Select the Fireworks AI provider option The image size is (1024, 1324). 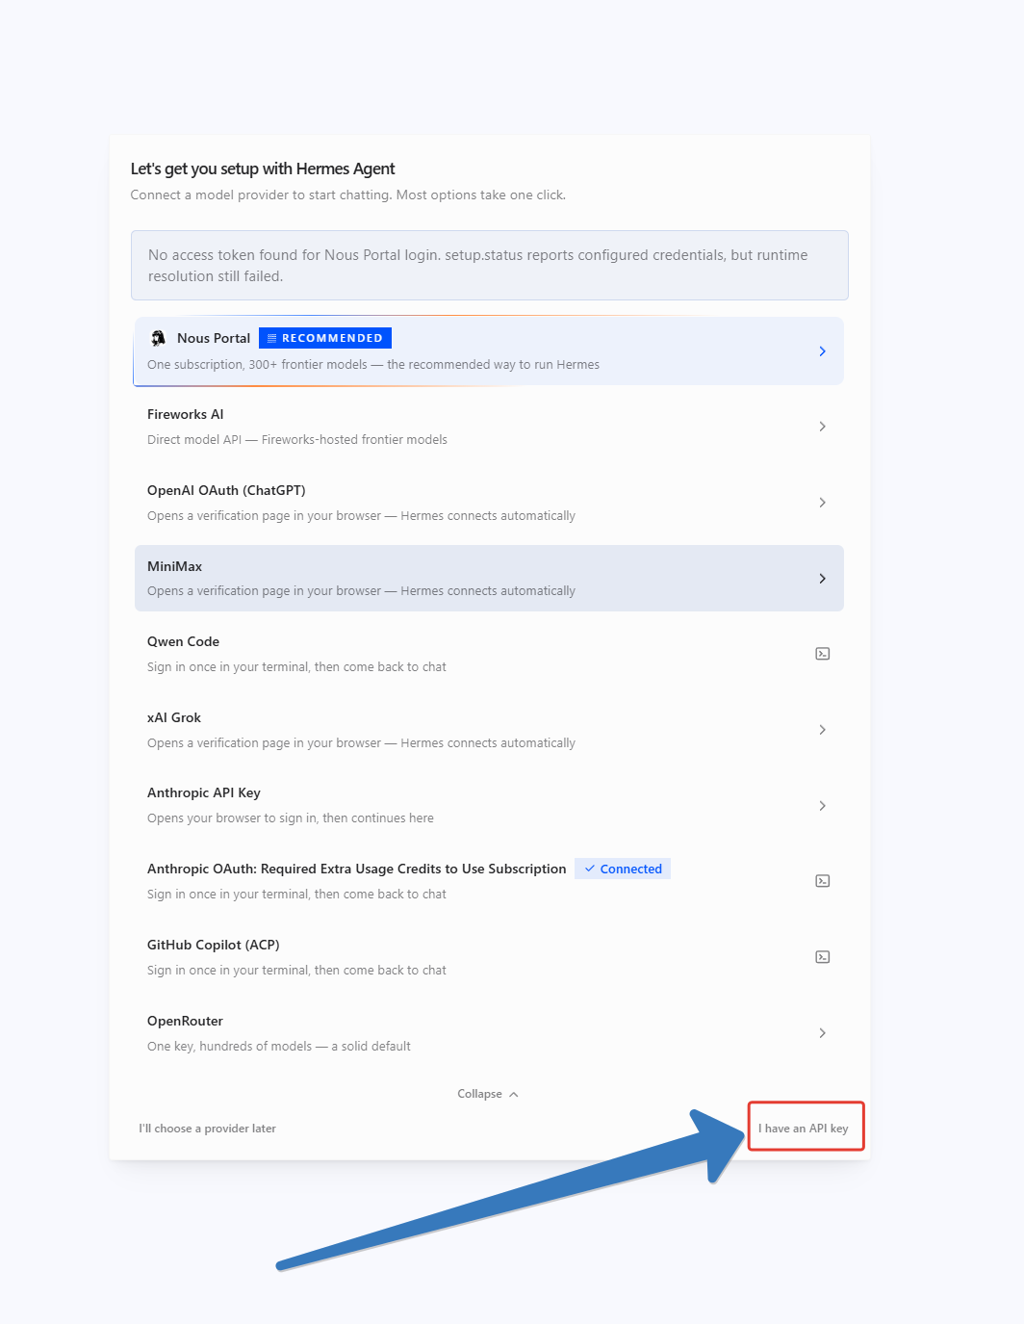[489, 427]
